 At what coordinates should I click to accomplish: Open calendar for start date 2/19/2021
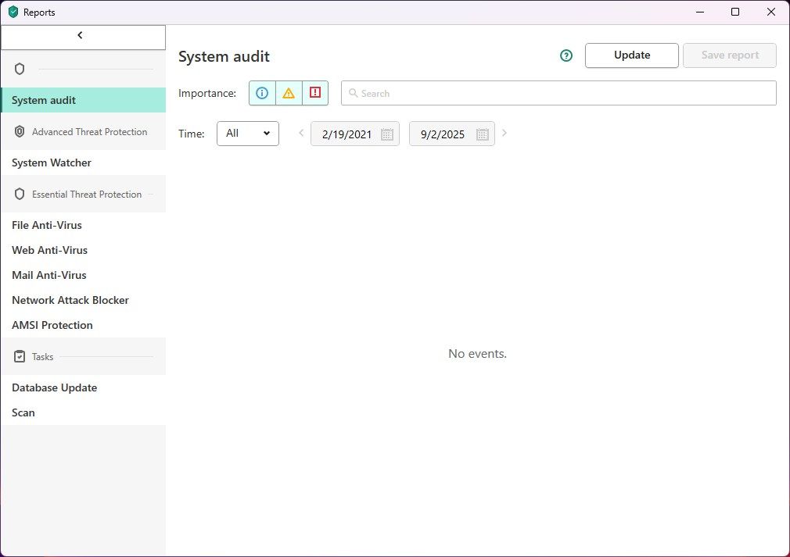point(387,134)
